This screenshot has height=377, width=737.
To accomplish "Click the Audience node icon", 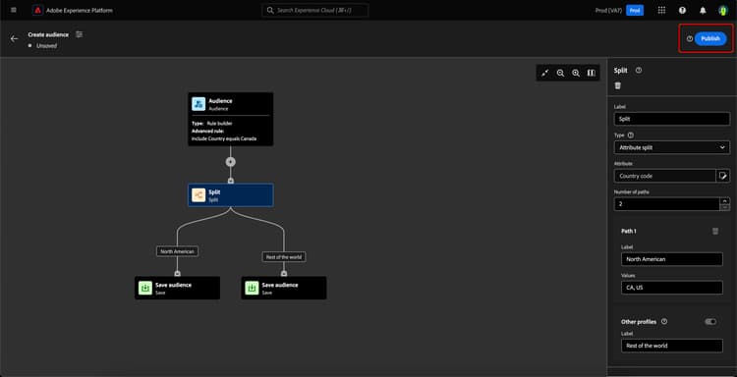I will click(x=198, y=104).
